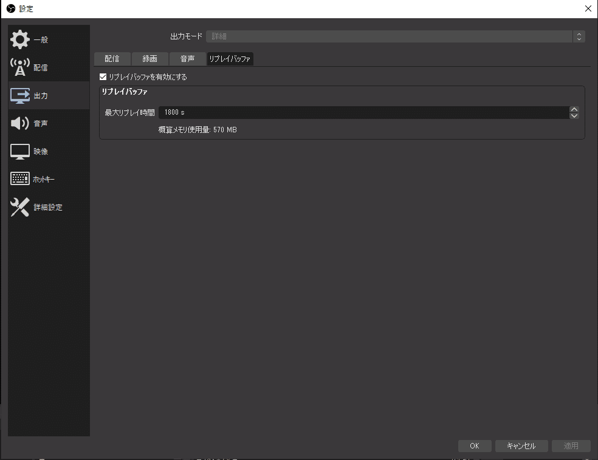
Task: Increase 最大リプレイ時間 with the up arrow
Action: point(574,109)
